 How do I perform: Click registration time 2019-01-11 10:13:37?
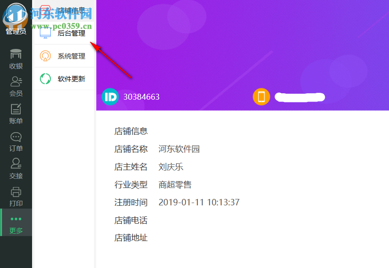pyautogui.click(x=199, y=202)
